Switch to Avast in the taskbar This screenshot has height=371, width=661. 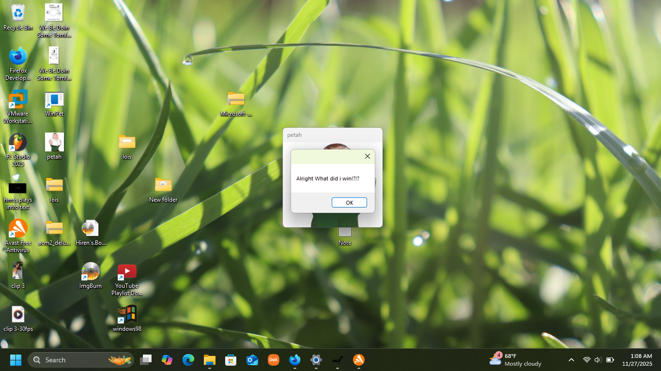[359, 360]
